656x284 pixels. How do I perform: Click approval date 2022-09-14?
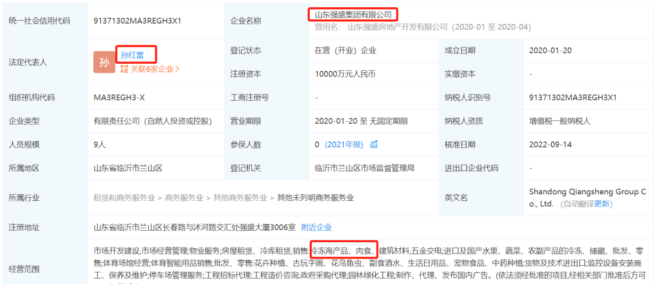tap(550, 144)
